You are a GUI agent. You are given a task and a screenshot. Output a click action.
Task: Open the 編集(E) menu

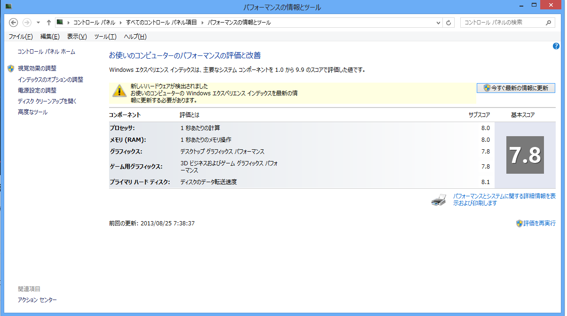click(50, 37)
